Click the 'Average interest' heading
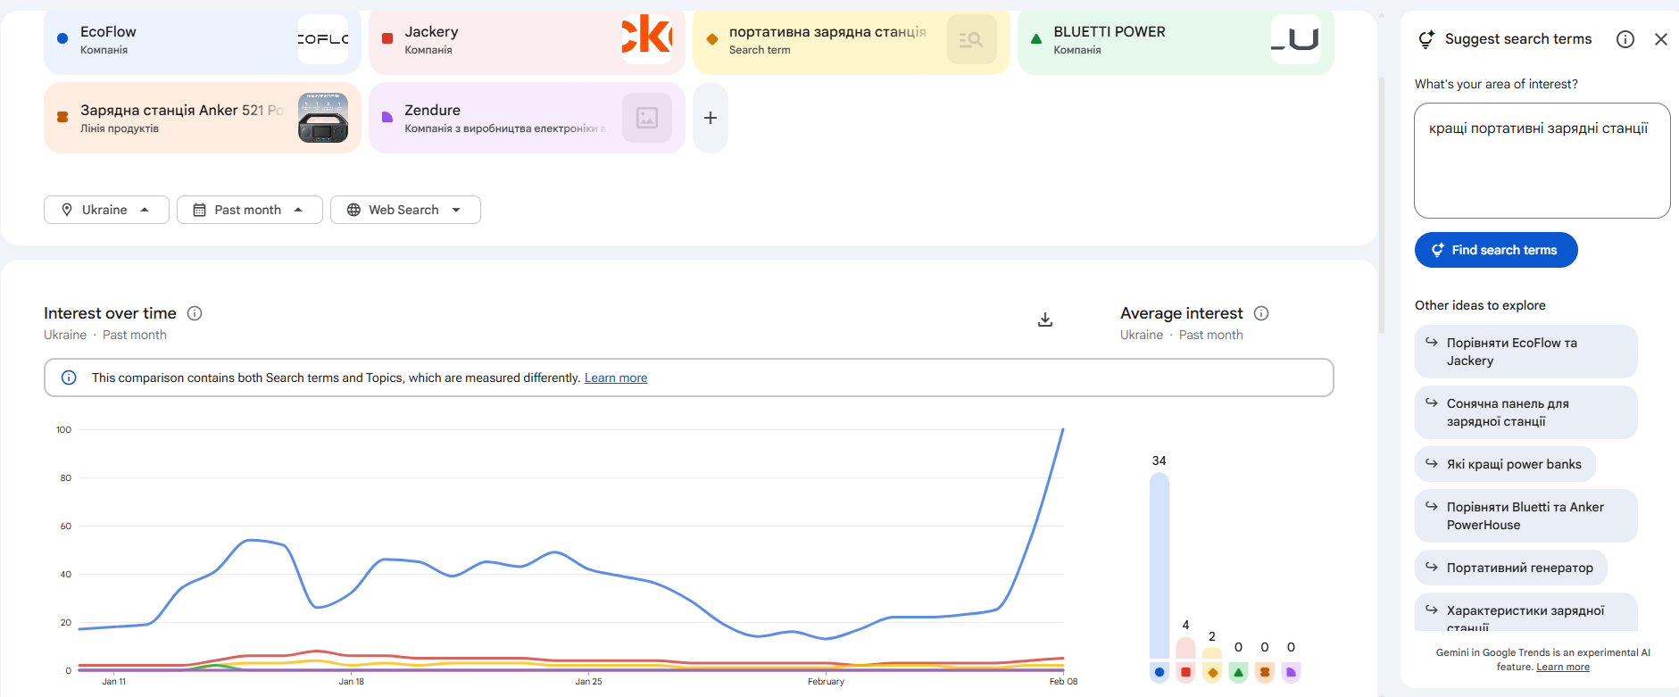Image resolution: width=1679 pixels, height=697 pixels. [1182, 313]
